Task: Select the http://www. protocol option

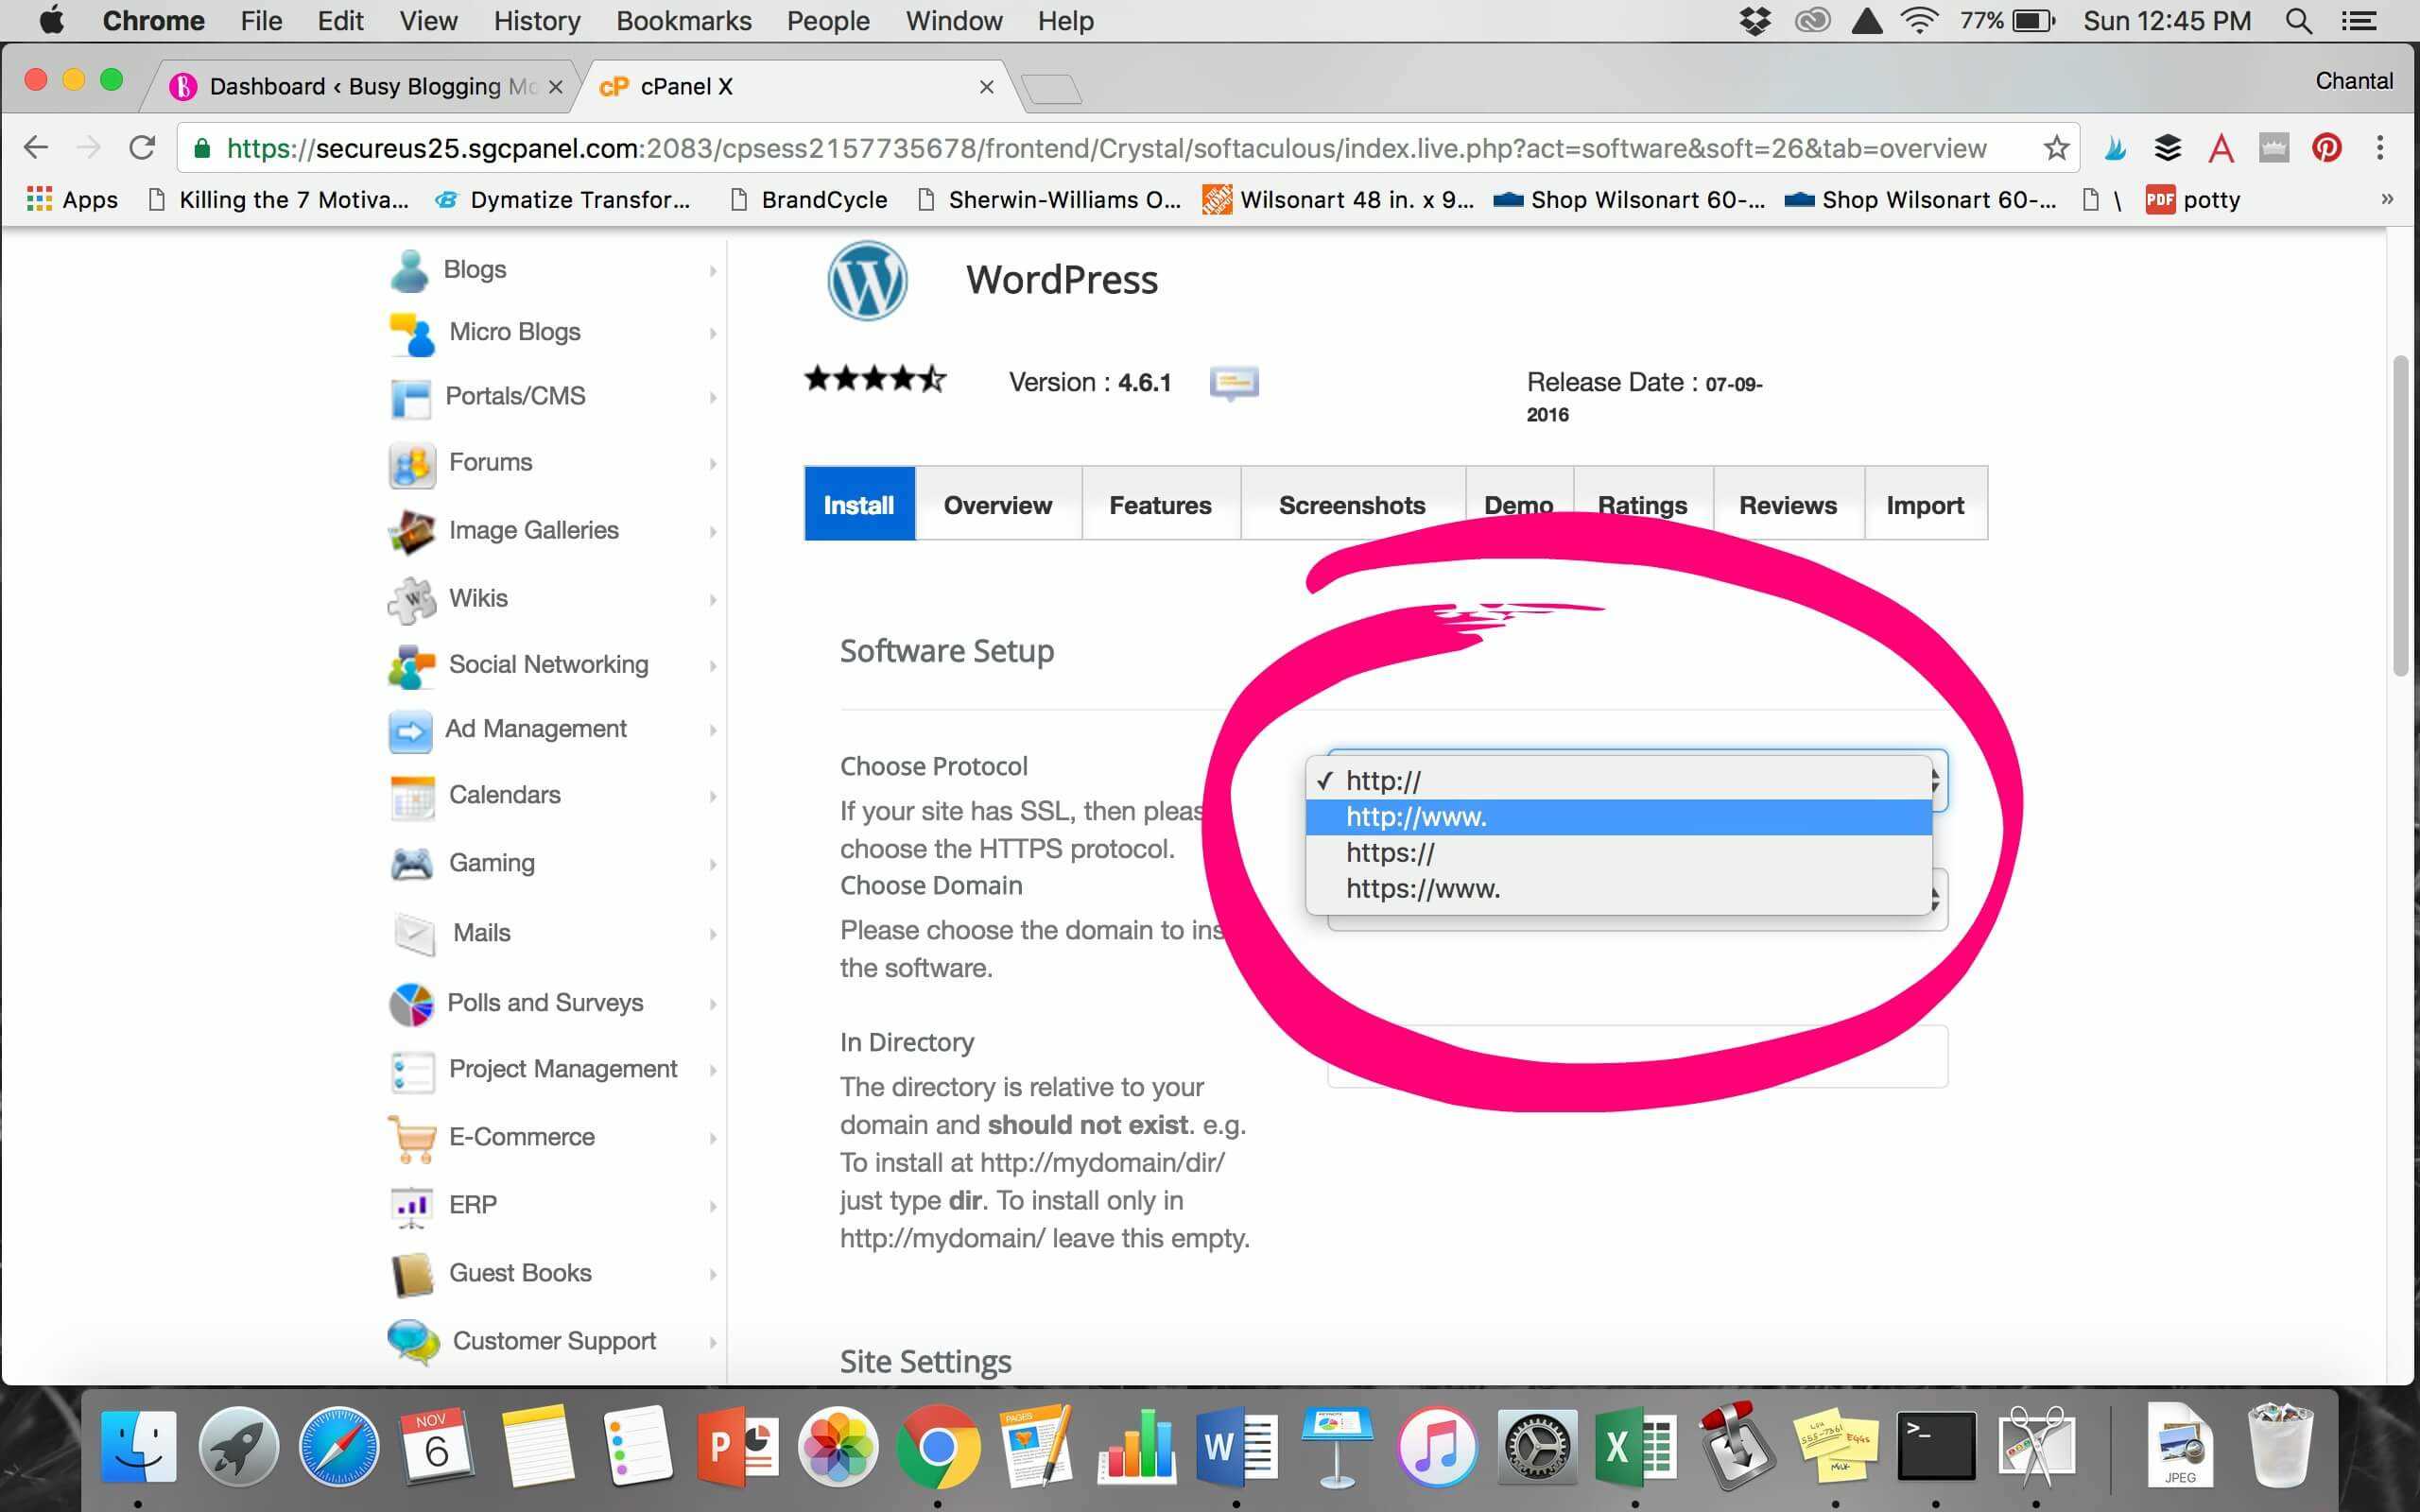Action: click(x=1618, y=817)
